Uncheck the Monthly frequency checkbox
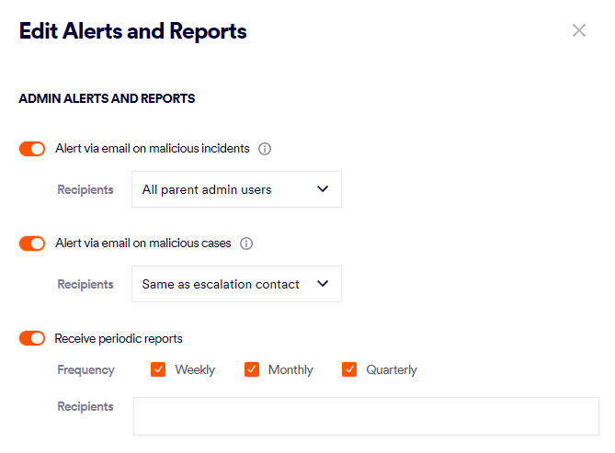Viewport: 615px width, 453px height. click(252, 369)
